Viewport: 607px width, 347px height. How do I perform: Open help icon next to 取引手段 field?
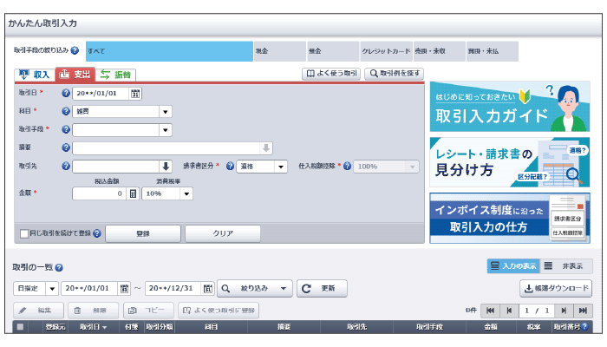click(66, 129)
